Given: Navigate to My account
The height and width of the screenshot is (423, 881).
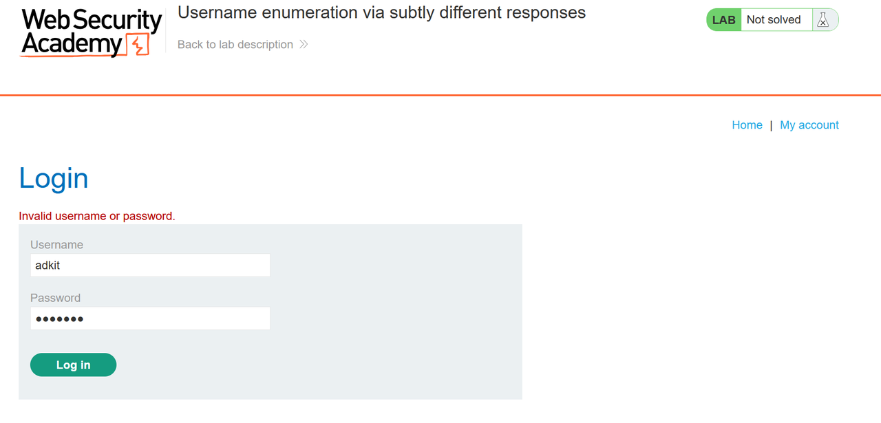Looking at the screenshot, I should [x=809, y=125].
